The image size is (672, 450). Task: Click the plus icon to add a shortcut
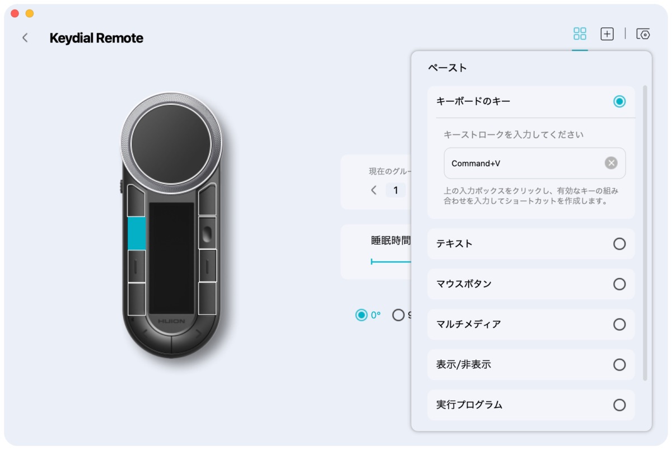click(606, 34)
